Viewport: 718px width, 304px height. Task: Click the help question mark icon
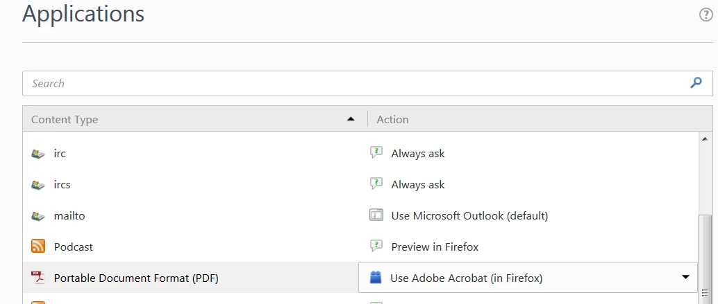point(706,15)
